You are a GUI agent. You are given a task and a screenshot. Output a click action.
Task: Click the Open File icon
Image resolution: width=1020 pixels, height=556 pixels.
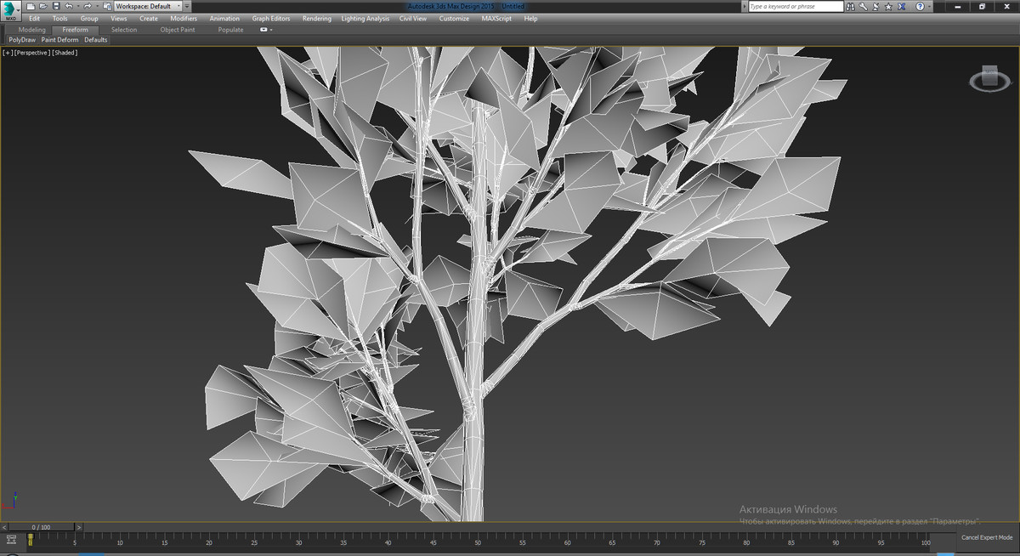coord(42,5)
